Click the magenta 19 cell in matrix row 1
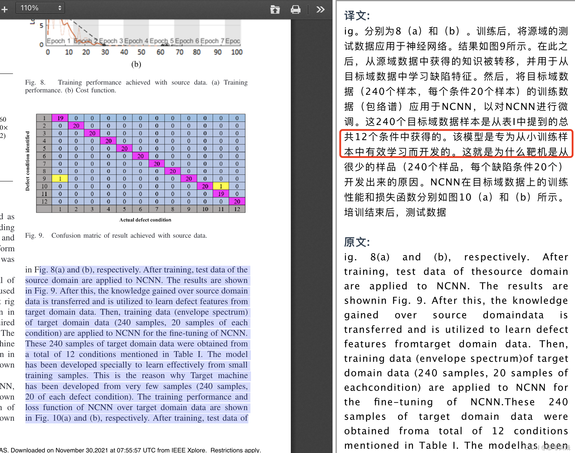The image size is (575, 453). pyautogui.click(x=60, y=118)
